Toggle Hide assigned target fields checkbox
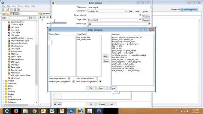Image resolution: width=203 pixels, height=114 pixels. click(x=101, y=81)
